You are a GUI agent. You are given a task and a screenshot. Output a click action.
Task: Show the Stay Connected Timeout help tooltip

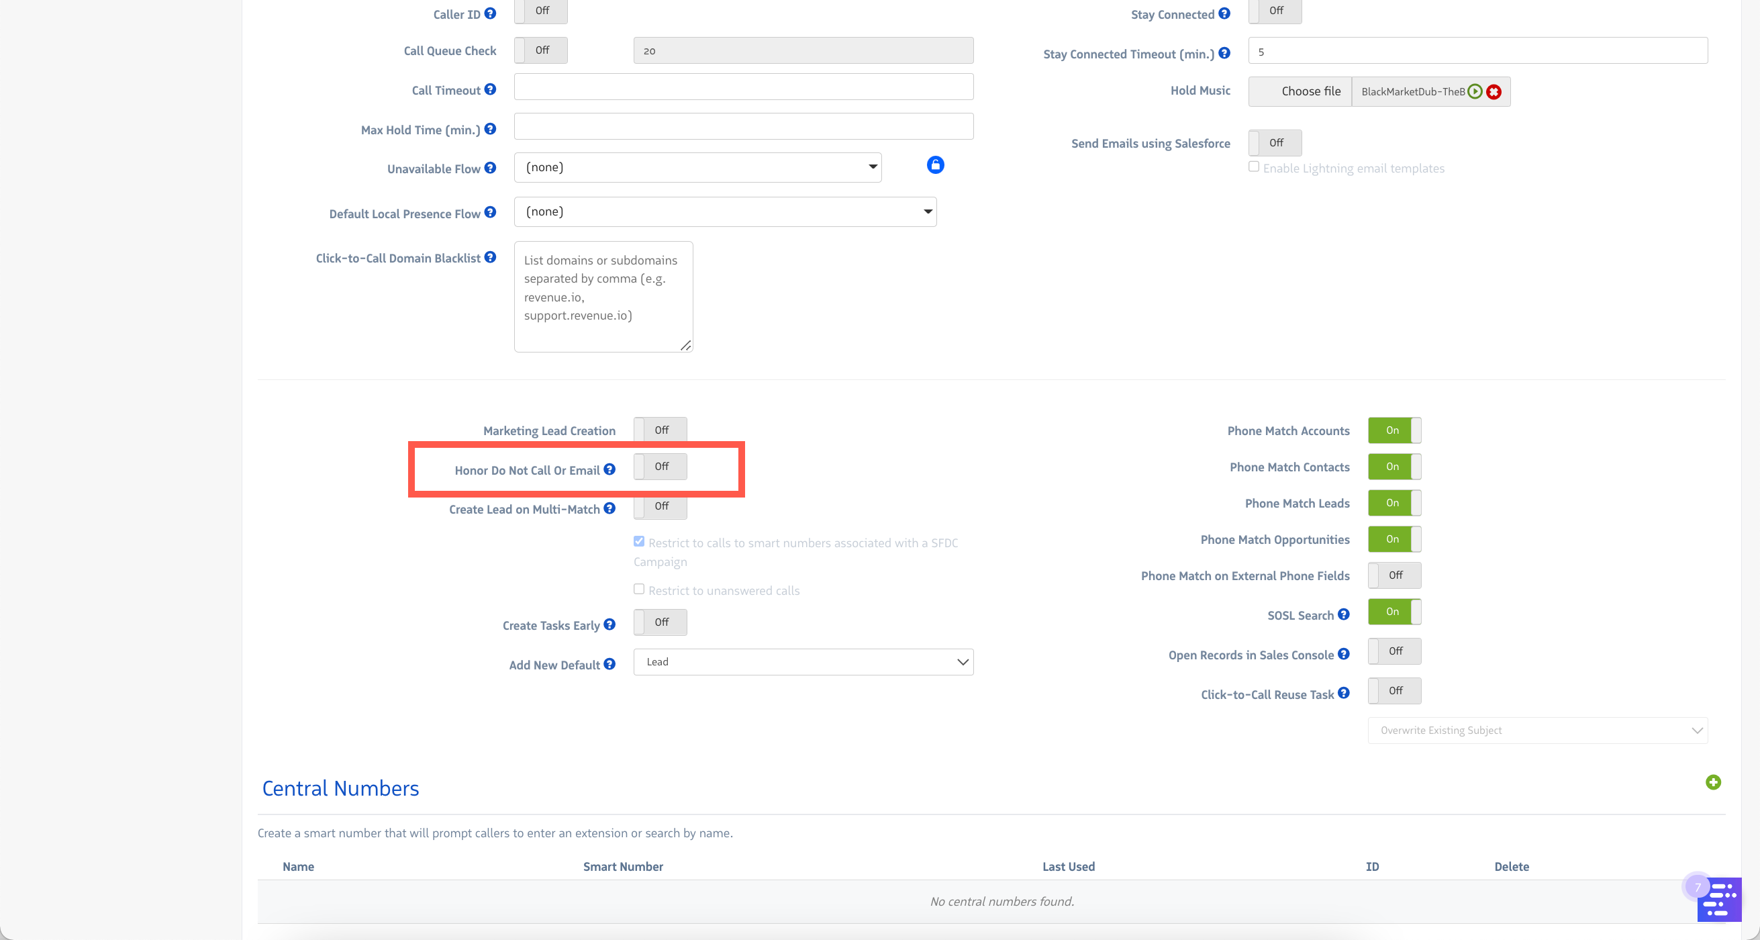(1224, 53)
